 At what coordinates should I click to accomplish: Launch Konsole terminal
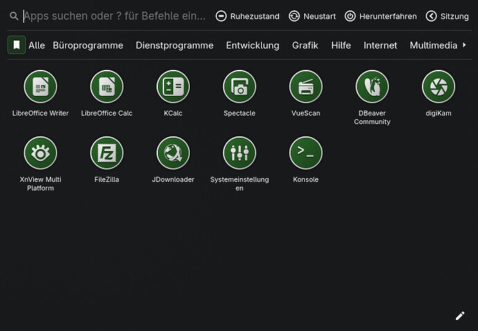pyautogui.click(x=306, y=154)
